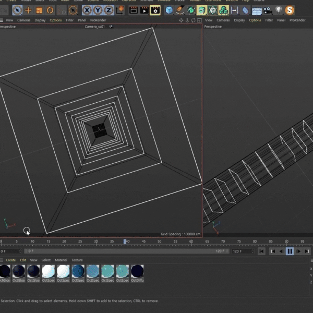Image resolution: width=313 pixels, height=313 pixels.
Task: Click the 0 F to 120 F preview range bar
Action: 127,251
